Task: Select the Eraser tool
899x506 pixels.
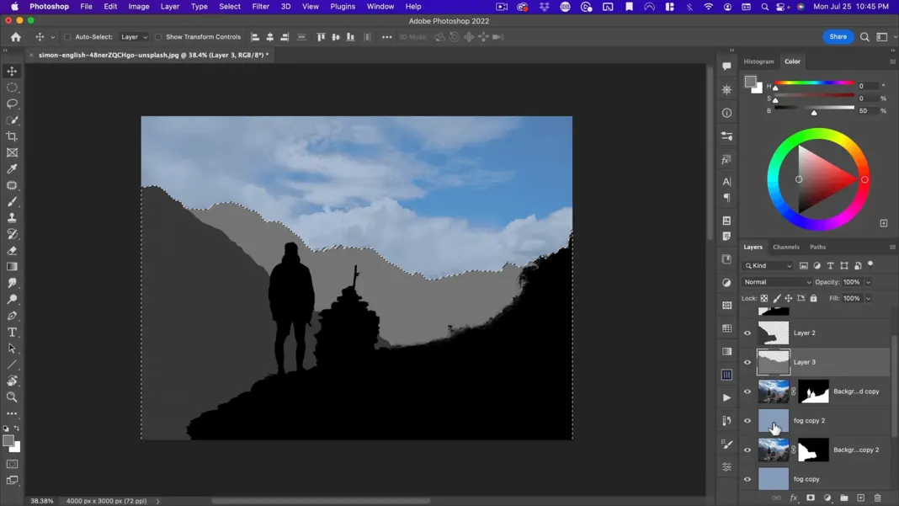Action: point(12,251)
